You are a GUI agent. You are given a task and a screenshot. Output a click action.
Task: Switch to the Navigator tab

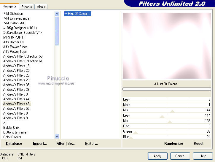coord(9,6)
